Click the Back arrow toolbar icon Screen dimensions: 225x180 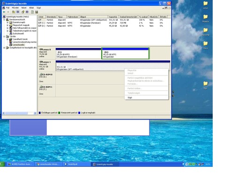4,12
